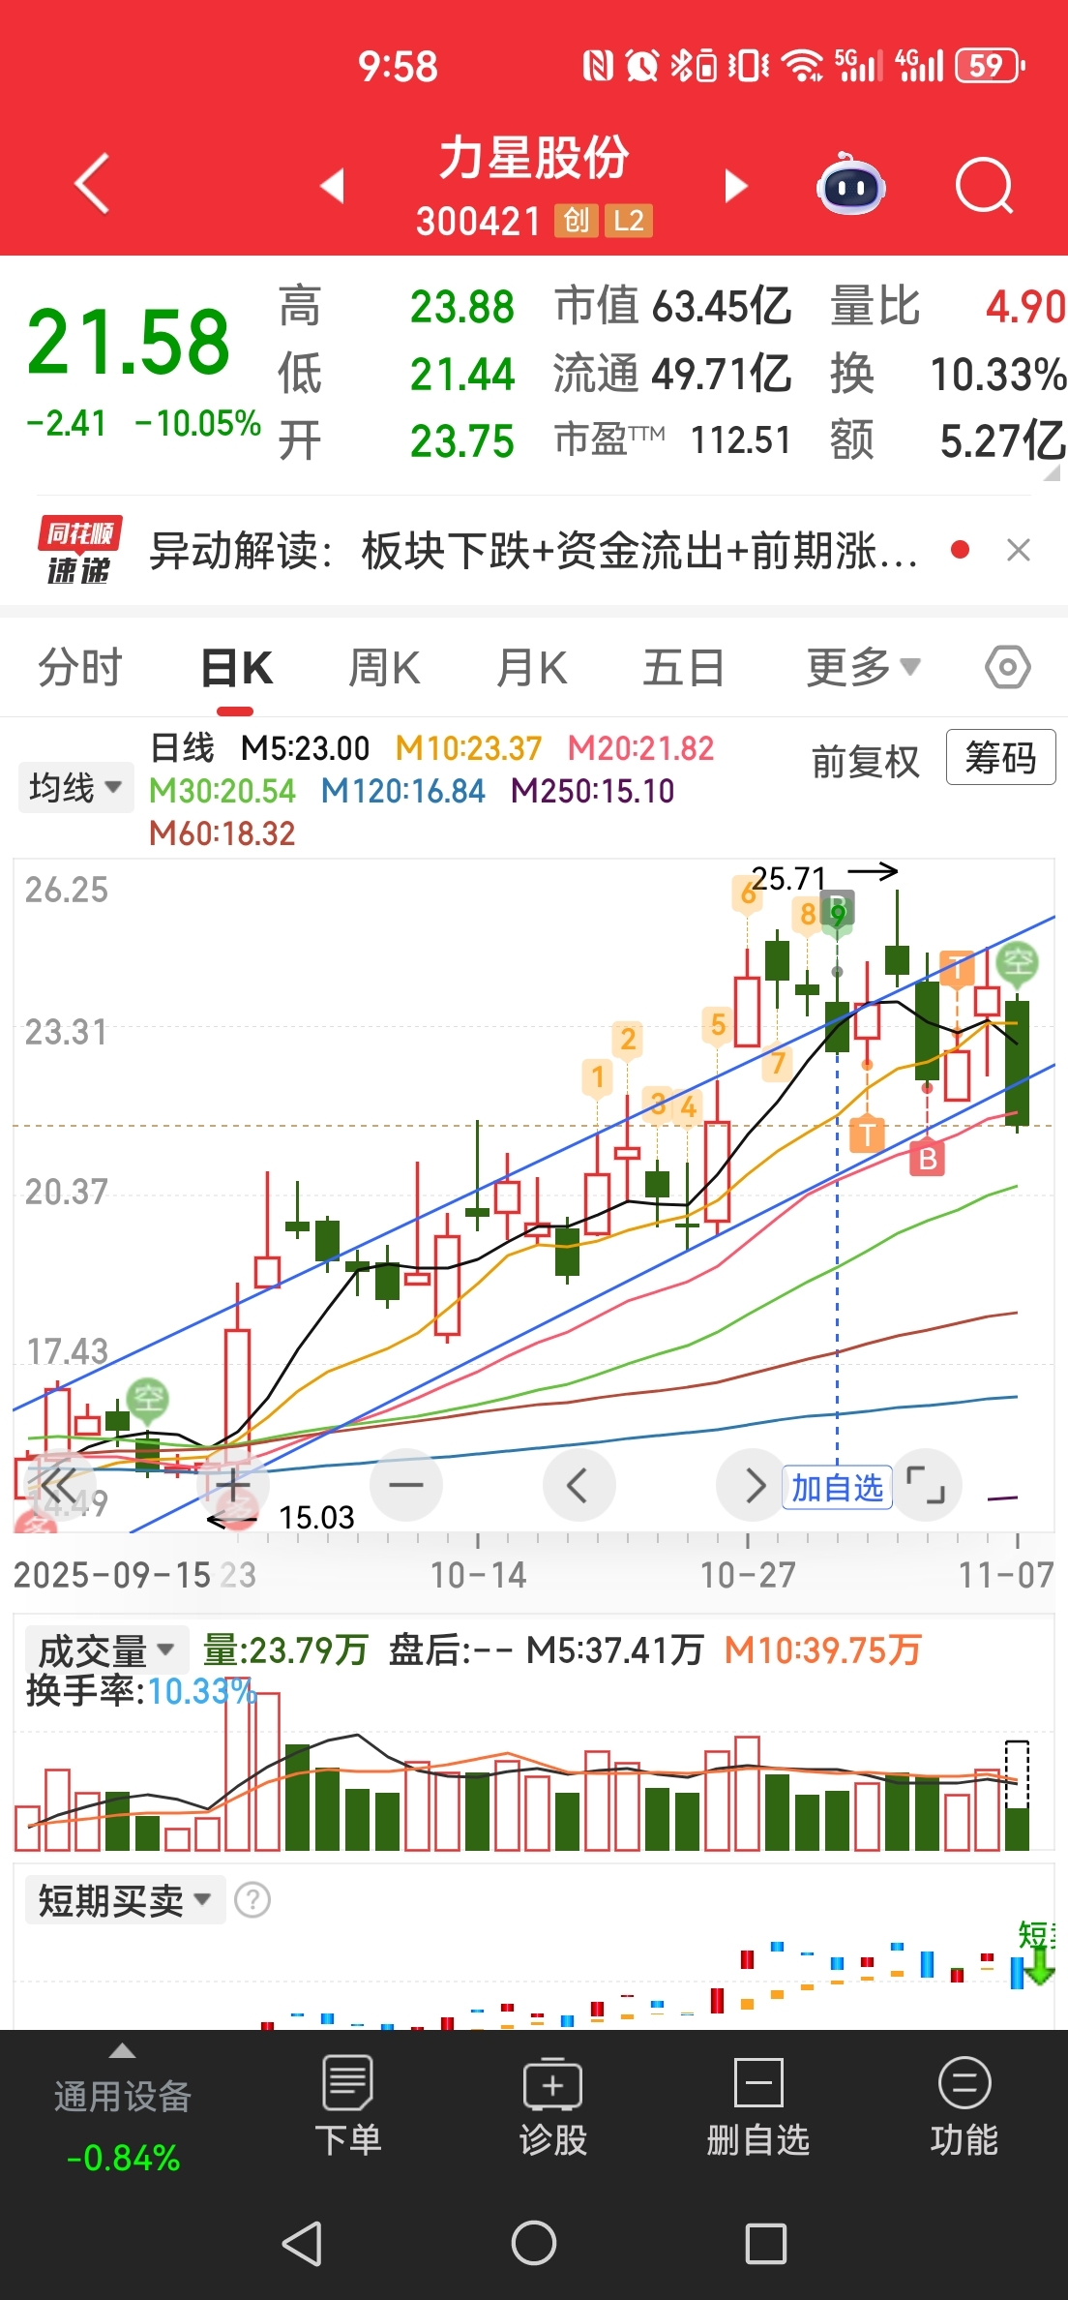Open the 短期买卖 indicator dropdown
The width and height of the screenshot is (1068, 2300).
(x=125, y=1899)
